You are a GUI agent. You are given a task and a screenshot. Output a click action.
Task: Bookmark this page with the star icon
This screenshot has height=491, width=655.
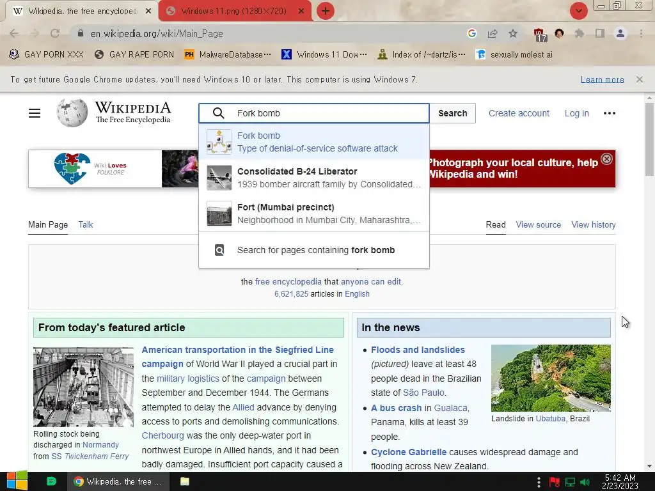tap(513, 33)
